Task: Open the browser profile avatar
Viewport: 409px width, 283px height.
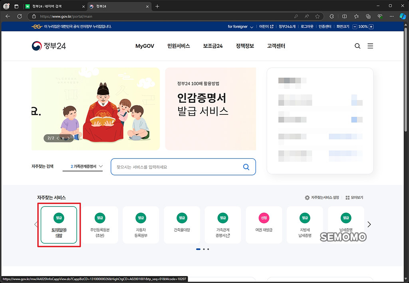Action: click(x=6, y=6)
